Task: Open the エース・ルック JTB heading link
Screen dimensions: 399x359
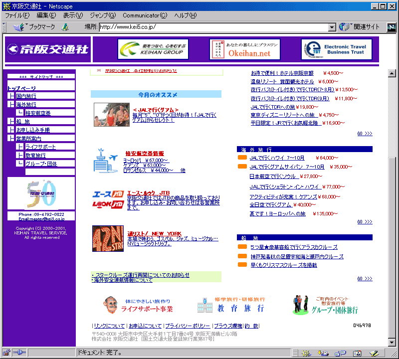Action: [x=148, y=193]
